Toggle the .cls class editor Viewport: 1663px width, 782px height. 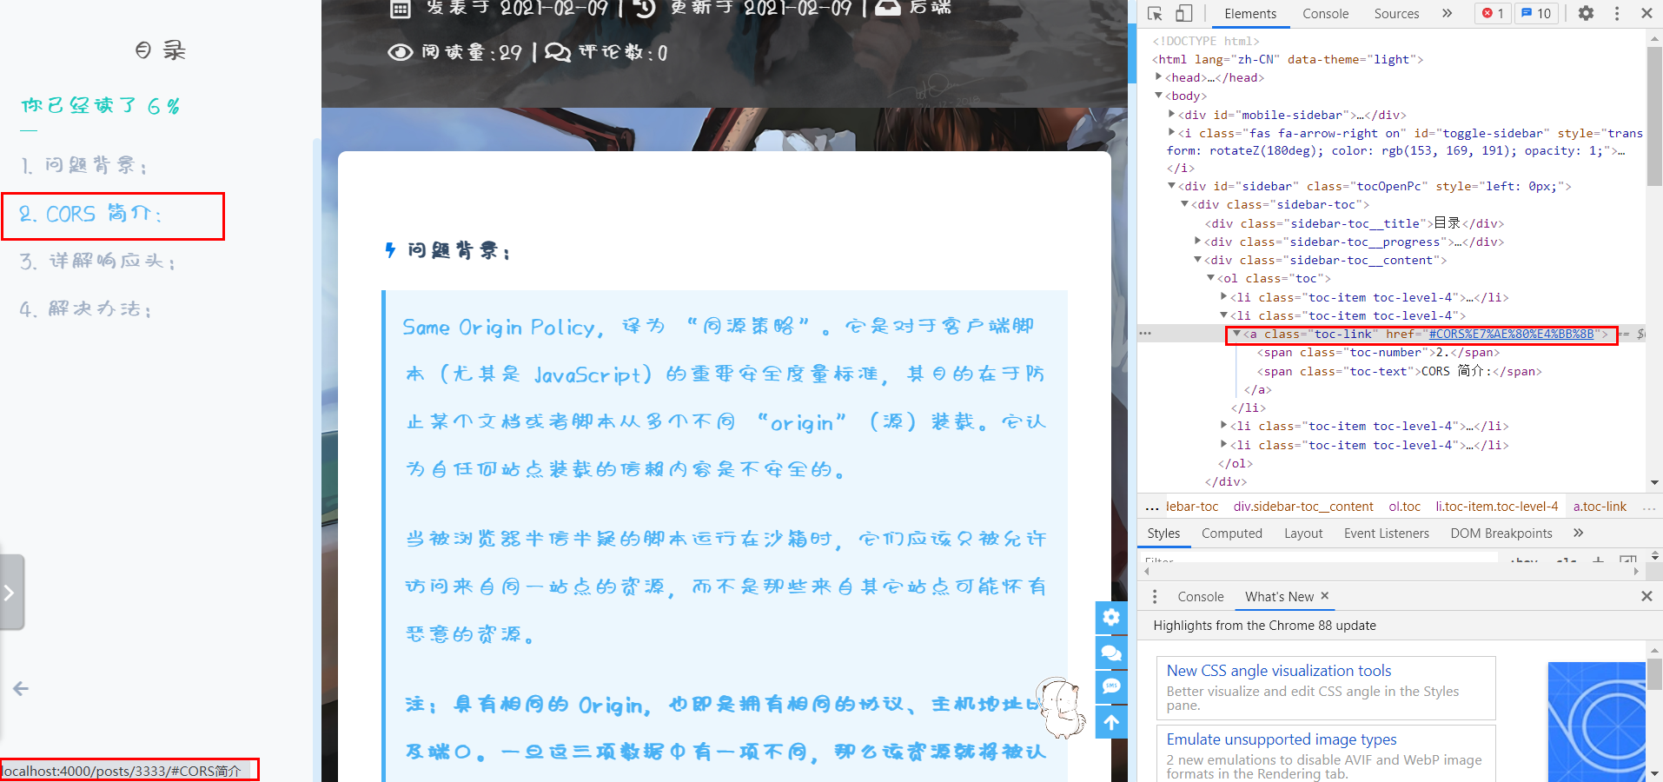coord(1567,561)
